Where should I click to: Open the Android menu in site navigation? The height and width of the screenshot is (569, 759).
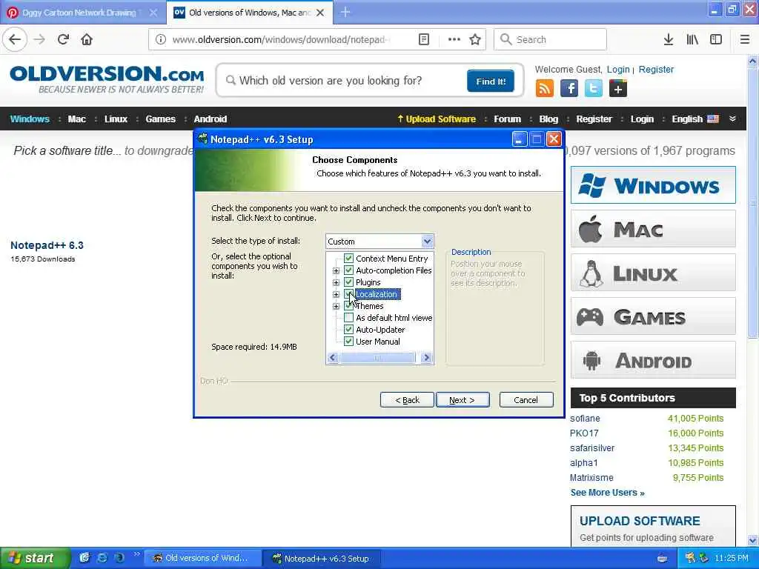[x=210, y=119]
